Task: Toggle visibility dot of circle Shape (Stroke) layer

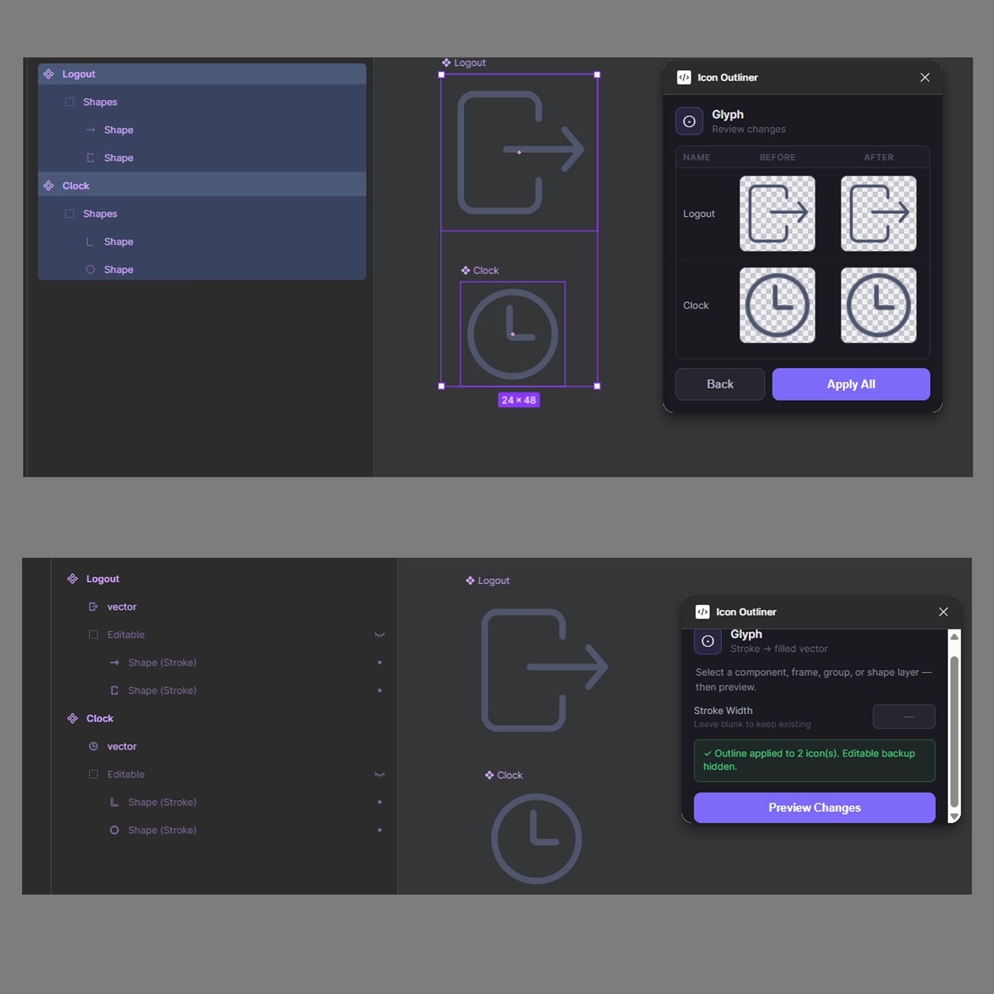Action: (x=379, y=830)
